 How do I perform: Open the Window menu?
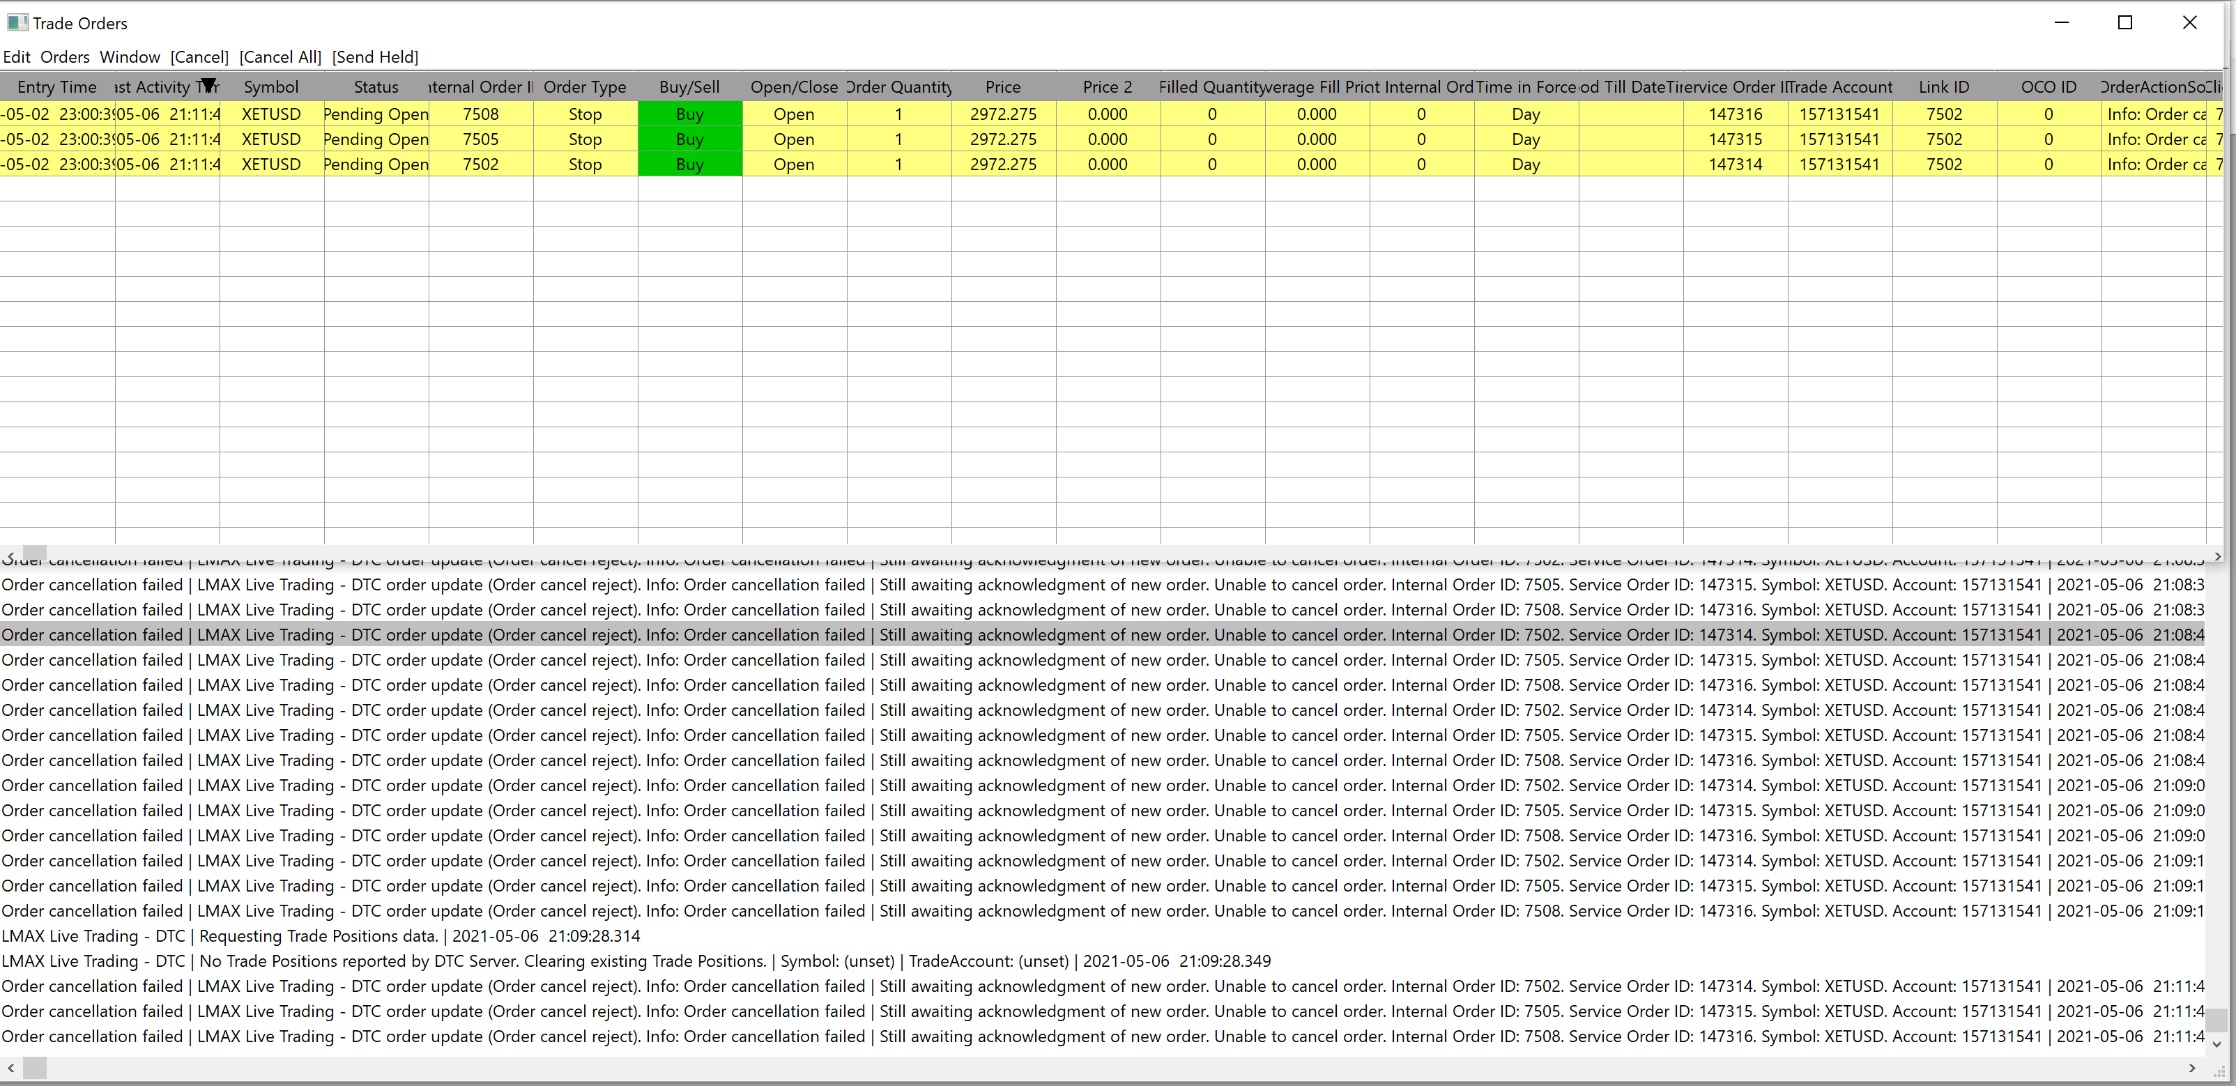[x=130, y=57]
